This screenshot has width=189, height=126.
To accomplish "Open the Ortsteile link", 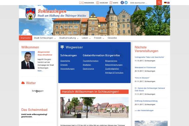I will coord(64,65).
